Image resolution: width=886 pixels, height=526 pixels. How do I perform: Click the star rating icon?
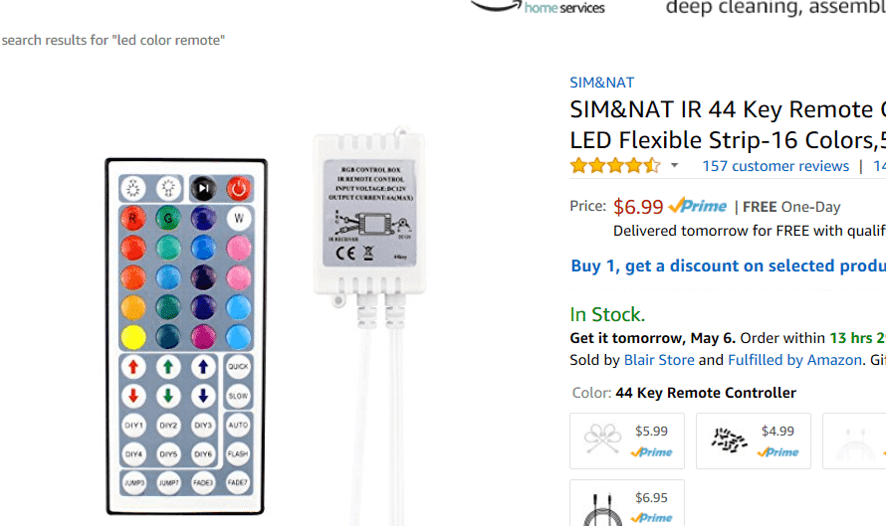pyautogui.click(x=614, y=166)
